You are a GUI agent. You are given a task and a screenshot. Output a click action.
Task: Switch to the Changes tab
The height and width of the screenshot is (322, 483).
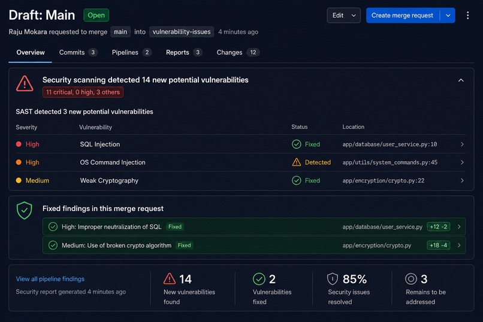pyautogui.click(x=238, y=52)
